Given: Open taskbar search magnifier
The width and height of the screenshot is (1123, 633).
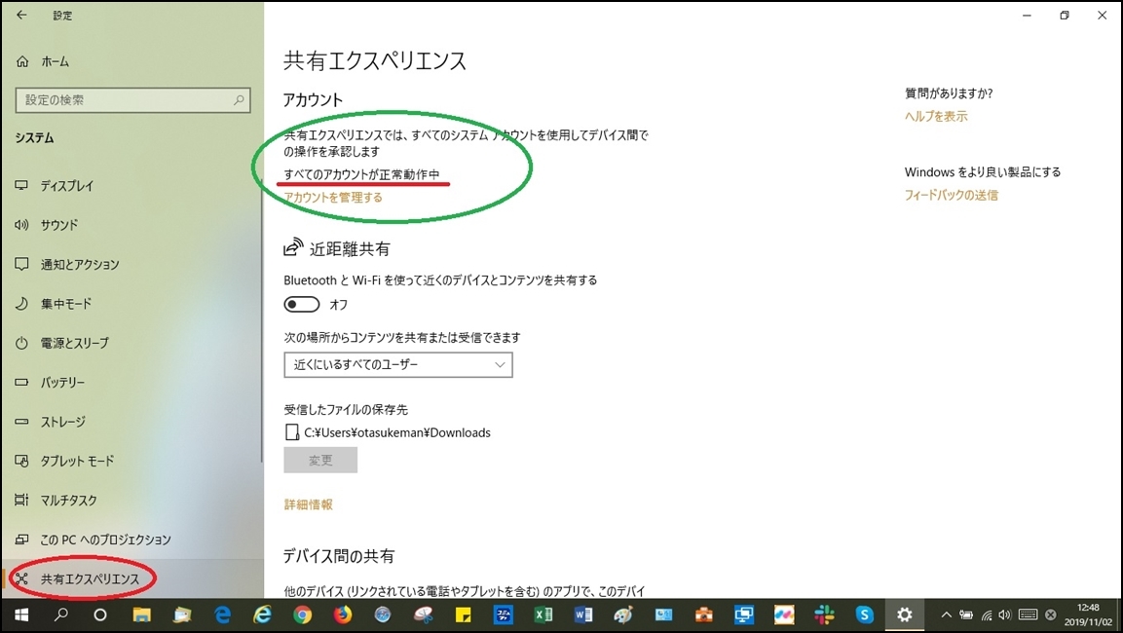Looking at the screenshot, I should 61,614.
